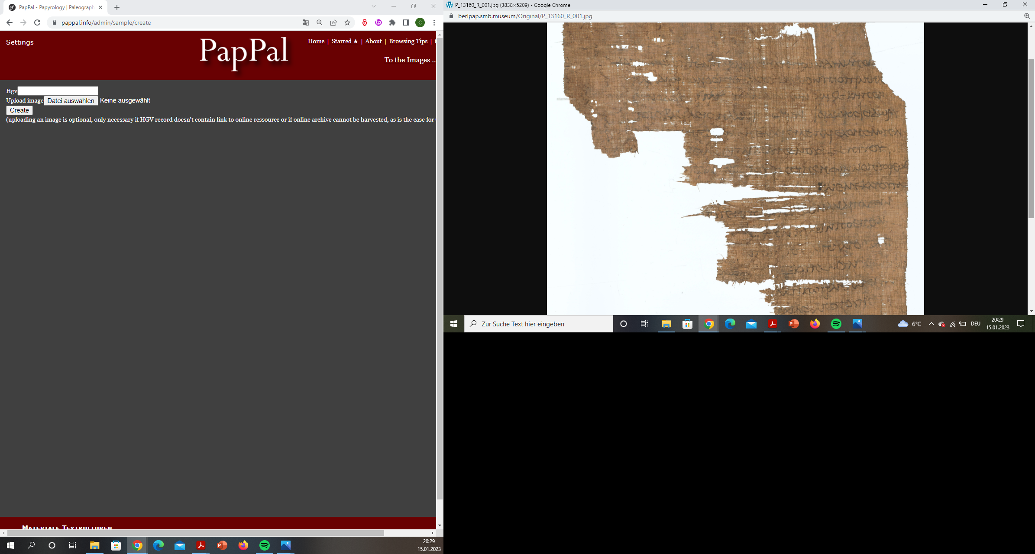Open Microsoft Store in left taskbar
Viewport: 1035px width, 554px height.
point(116,545)
